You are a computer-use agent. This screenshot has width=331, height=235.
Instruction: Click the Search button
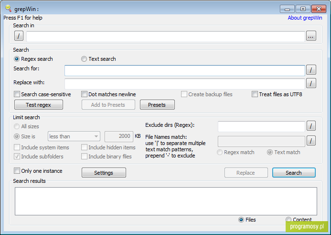pyautogui.click(x=294, y=173)
